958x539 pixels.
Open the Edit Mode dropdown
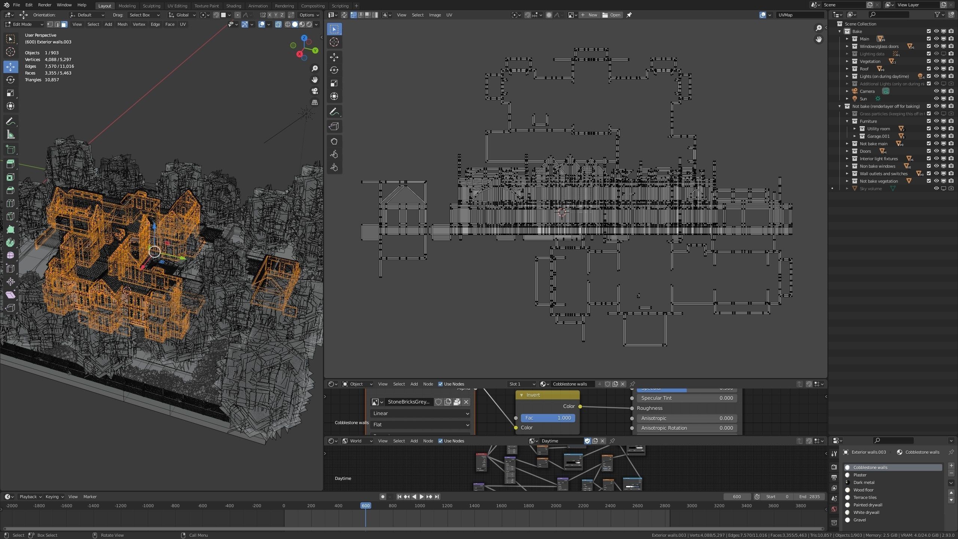coord(24,24)
